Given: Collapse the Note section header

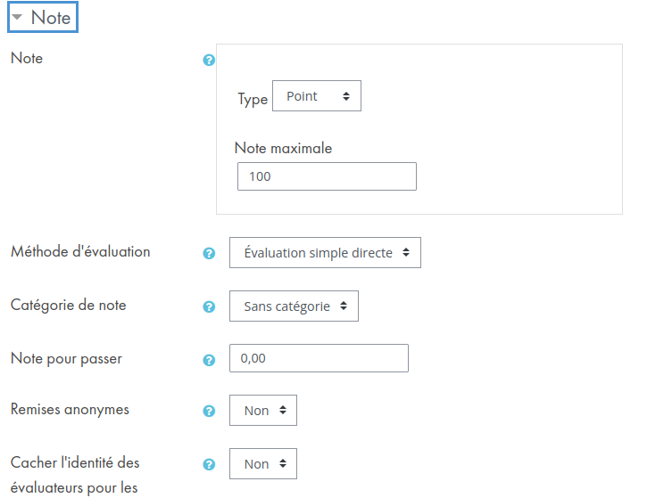Looking at the screenshot, I should (x=43, y=17).
